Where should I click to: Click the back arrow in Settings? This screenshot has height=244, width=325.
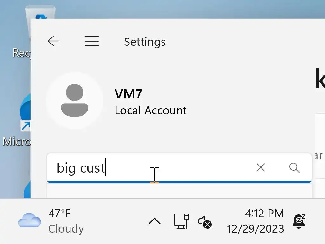click(x=54, y=41)
